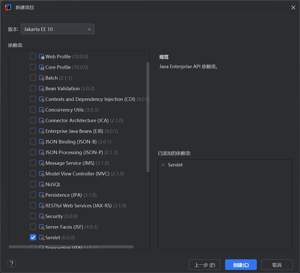Enable Model View Controller checkbox

tap(33, 173)
